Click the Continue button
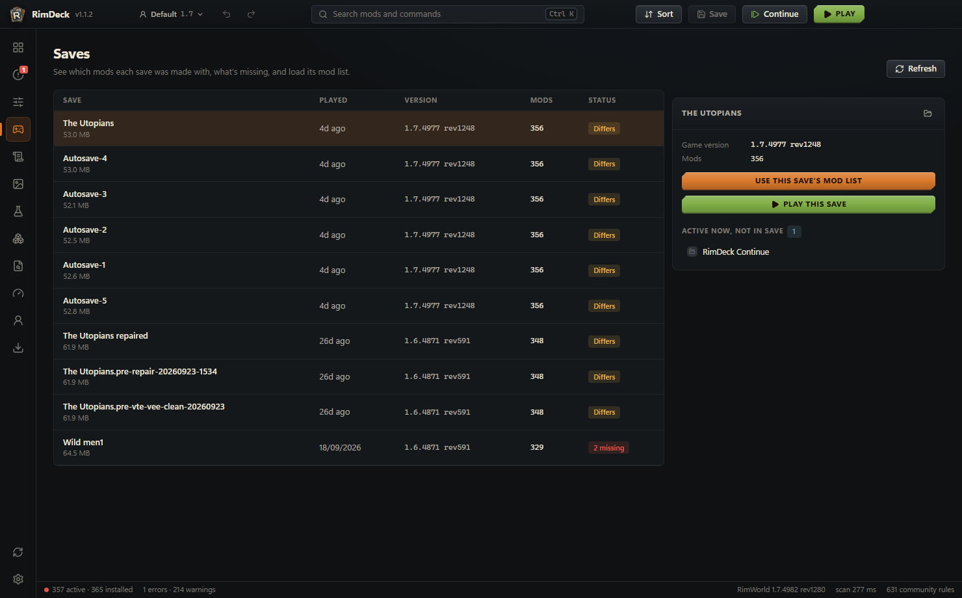This screenshot has height=598, width=962. (x=775, y=14)
